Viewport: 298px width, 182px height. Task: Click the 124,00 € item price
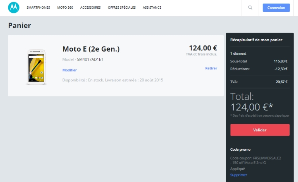click(x=203, y=48)
